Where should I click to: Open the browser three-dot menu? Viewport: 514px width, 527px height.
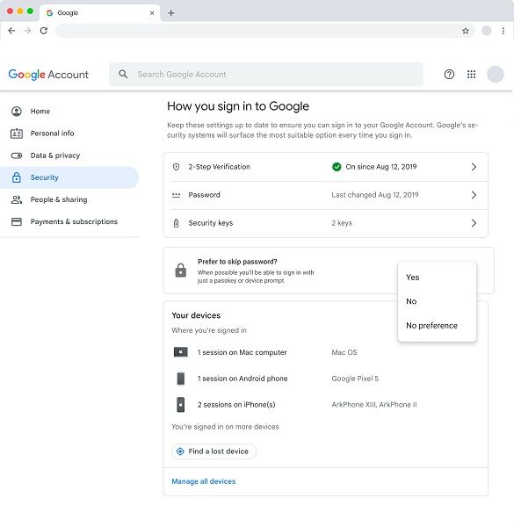click(x=503, y=31)
